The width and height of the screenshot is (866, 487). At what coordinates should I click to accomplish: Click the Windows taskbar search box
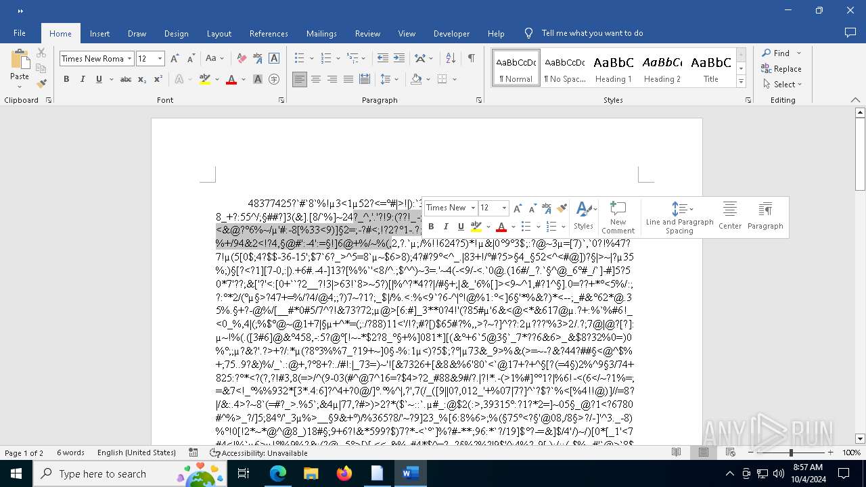click(130, 473)
